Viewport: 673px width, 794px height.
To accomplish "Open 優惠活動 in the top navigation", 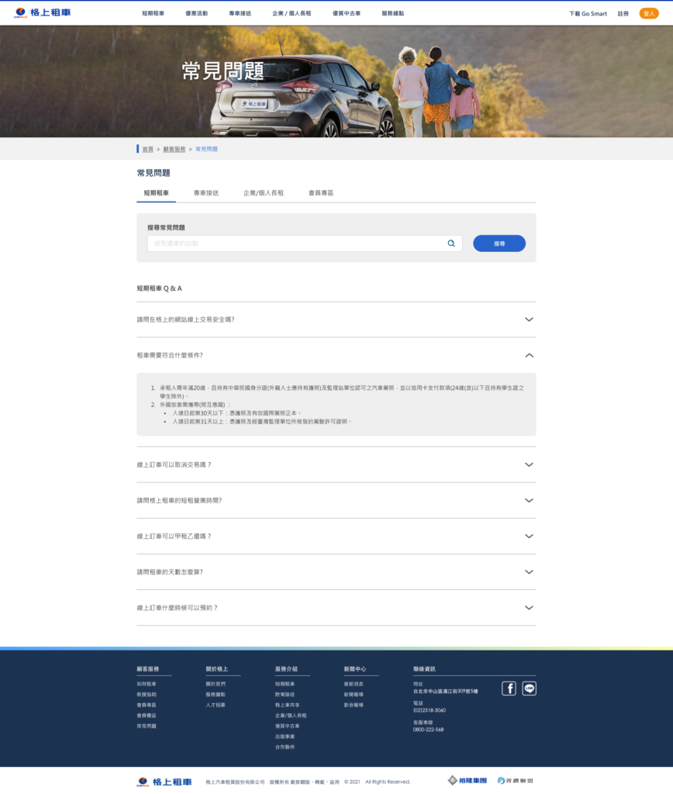I will (x=196, y=13).
